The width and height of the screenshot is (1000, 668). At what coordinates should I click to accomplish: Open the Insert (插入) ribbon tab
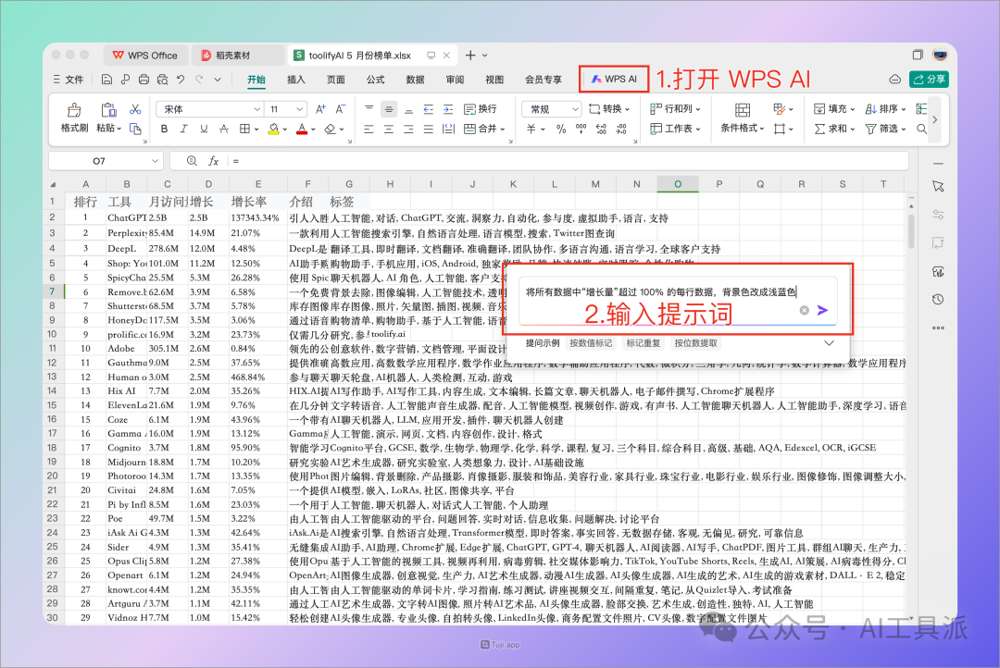point(296,80)
